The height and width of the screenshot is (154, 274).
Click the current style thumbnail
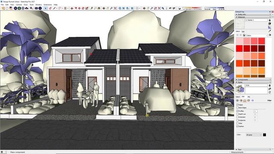point(240,89)
